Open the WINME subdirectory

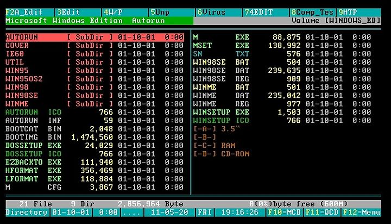pyautogui.click(x=94, y=104)
